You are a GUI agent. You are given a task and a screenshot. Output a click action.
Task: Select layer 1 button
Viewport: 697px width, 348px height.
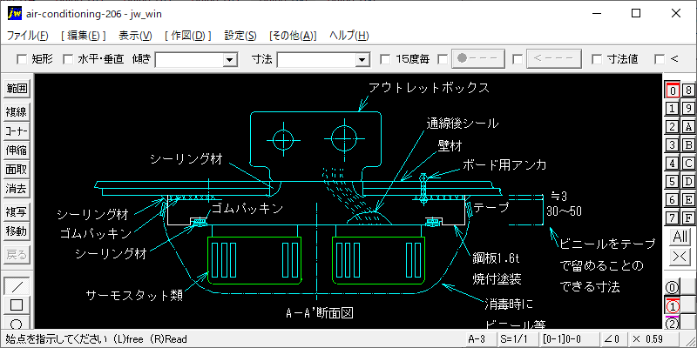point(673,109)
